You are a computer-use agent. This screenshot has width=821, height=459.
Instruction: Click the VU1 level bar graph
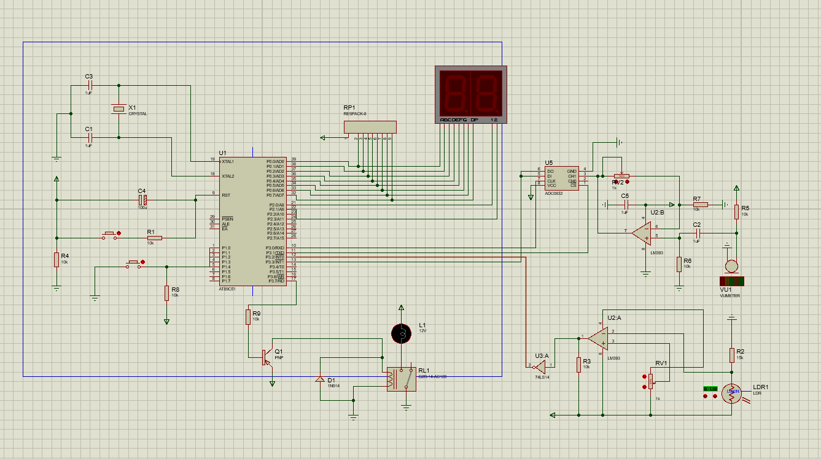pyautogui.click(x=731, y=281)
